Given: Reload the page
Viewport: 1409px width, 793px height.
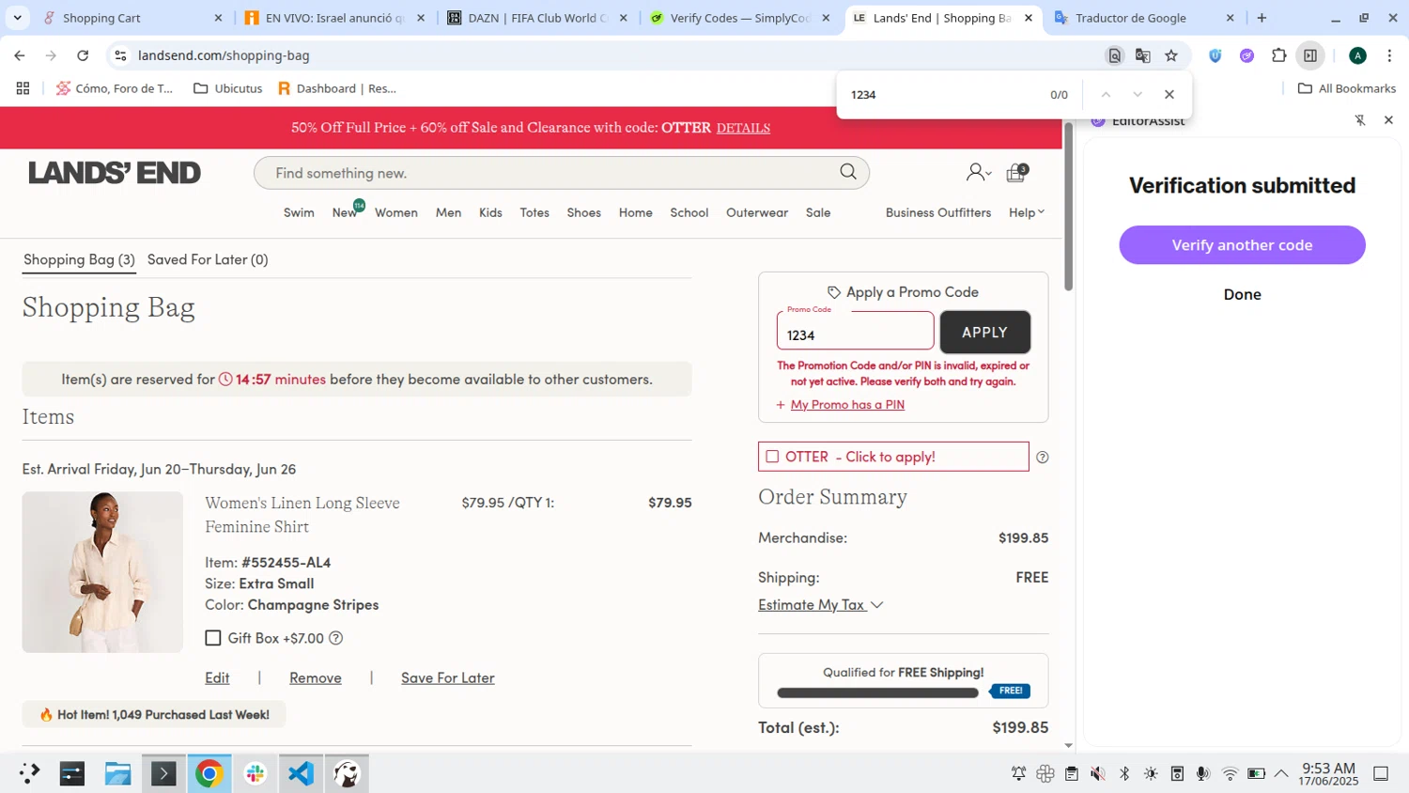Looking at the screenshot, I should click(83, 55).
